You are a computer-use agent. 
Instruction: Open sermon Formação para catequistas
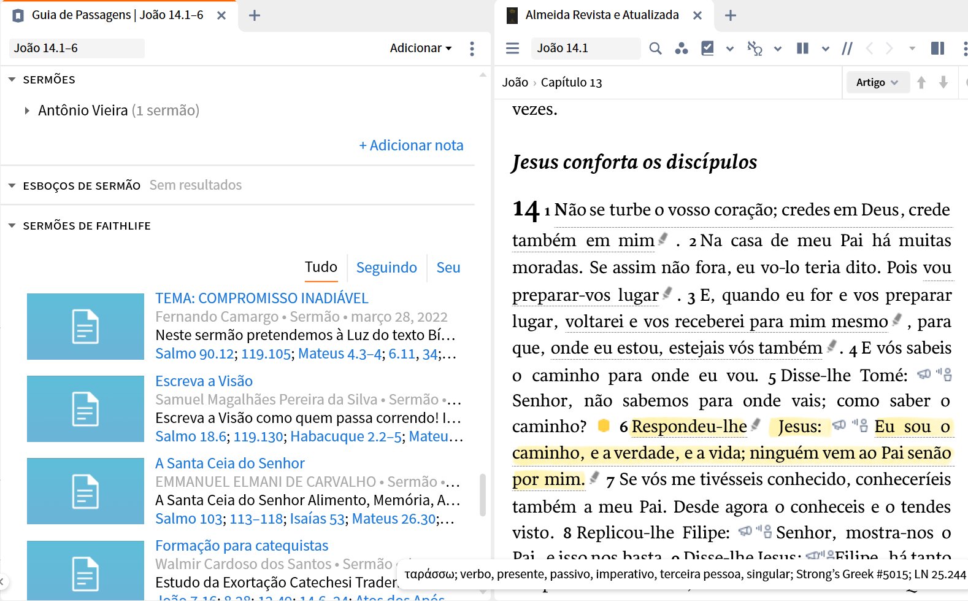pyautogui.click(x=242, y=546)
